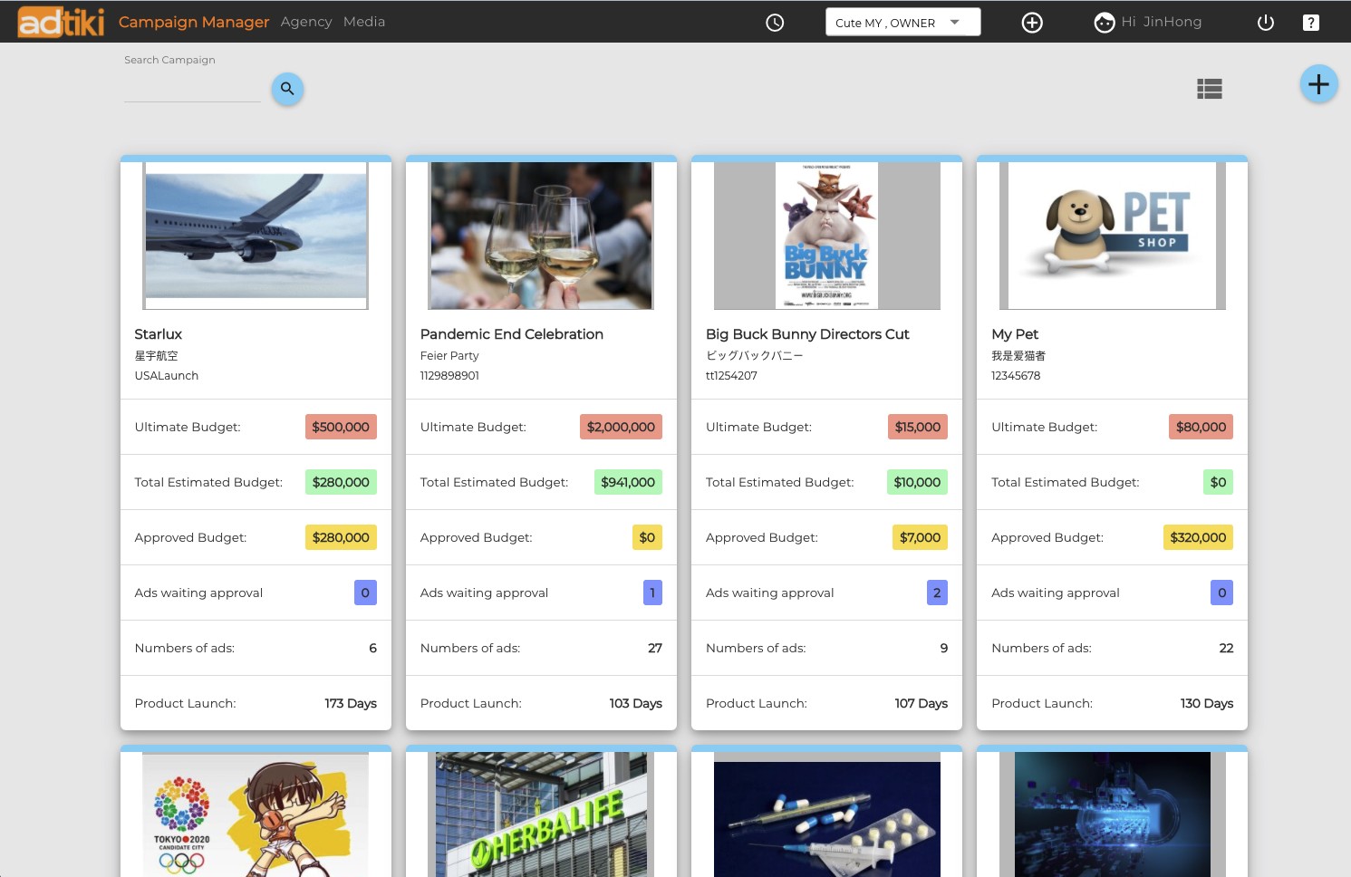This screenshot has width=1351, height=877.
Task: Open the Cute MY, OWNER dropdown
Action: click(902, 22)
